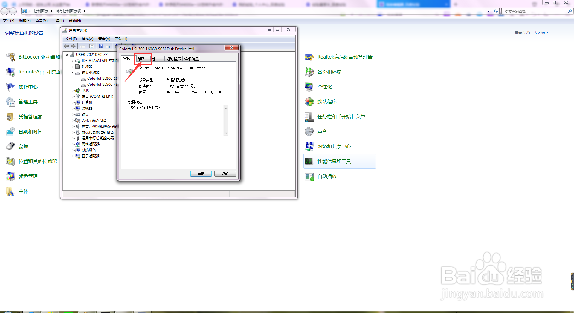
Task: Expand the 端口 (COM 和 LPT) node
Action: [72, 96]
